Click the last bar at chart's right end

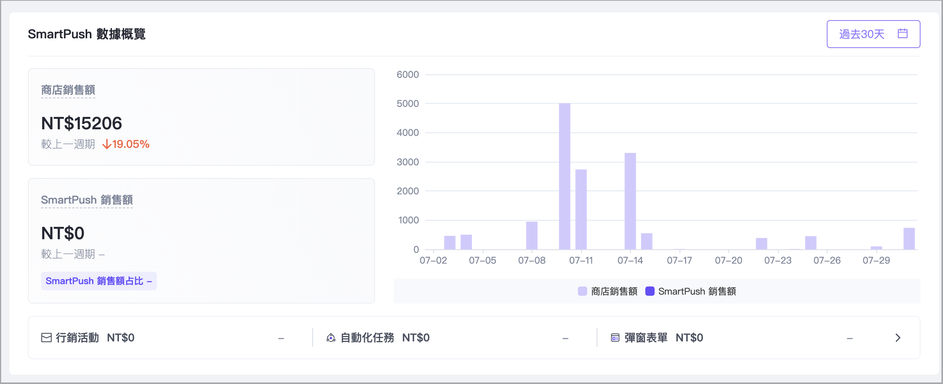909,238
